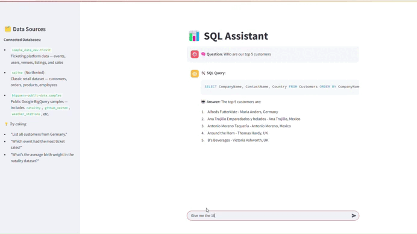Click the Data Sources heading text
The width and height of the screenshot is (417, 234).
30,29
